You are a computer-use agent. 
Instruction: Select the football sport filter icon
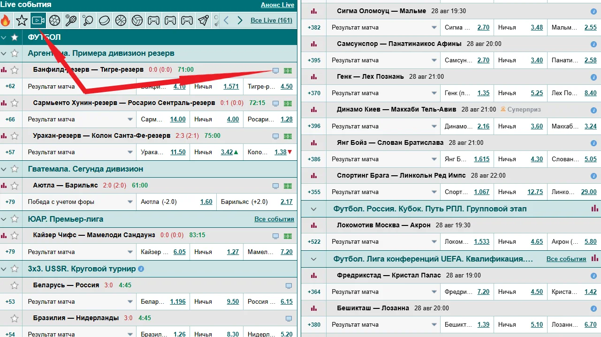click(54, 20)
